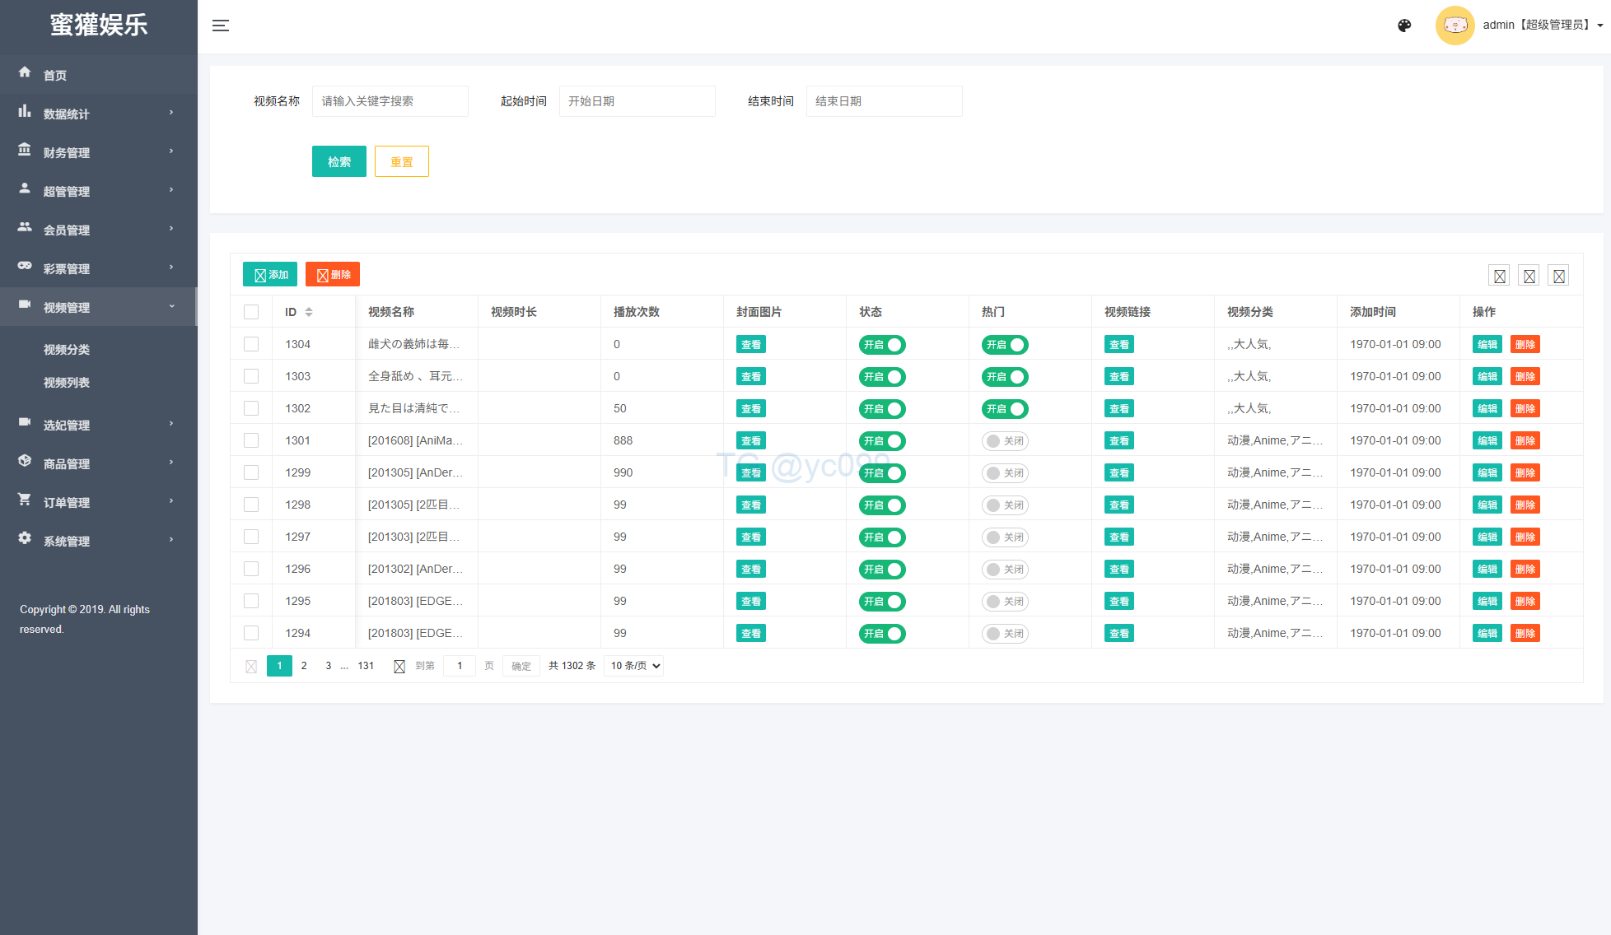Screen dimensions: 1611x935
Task: Click the home icon in sidebar
Action: click(25, 72)
